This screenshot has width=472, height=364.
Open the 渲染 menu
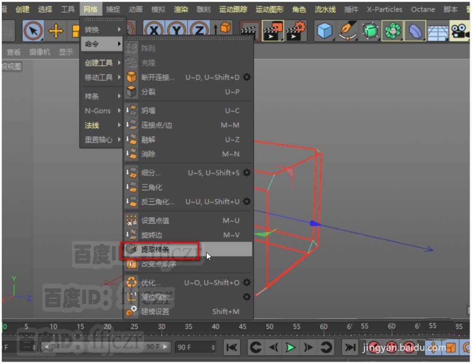pos(180,8)
